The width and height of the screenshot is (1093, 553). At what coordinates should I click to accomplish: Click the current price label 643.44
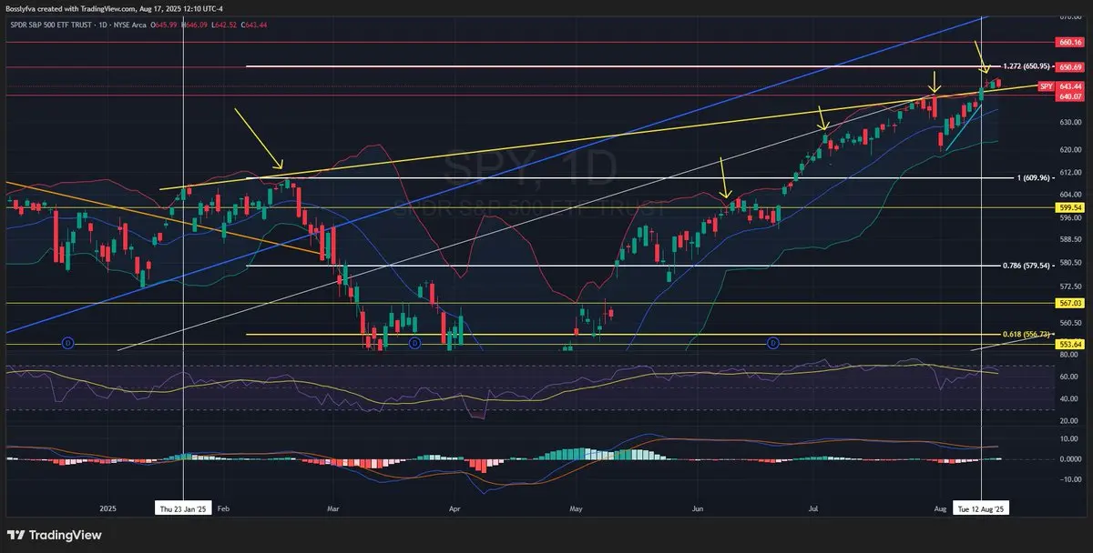coord(1070,86)
